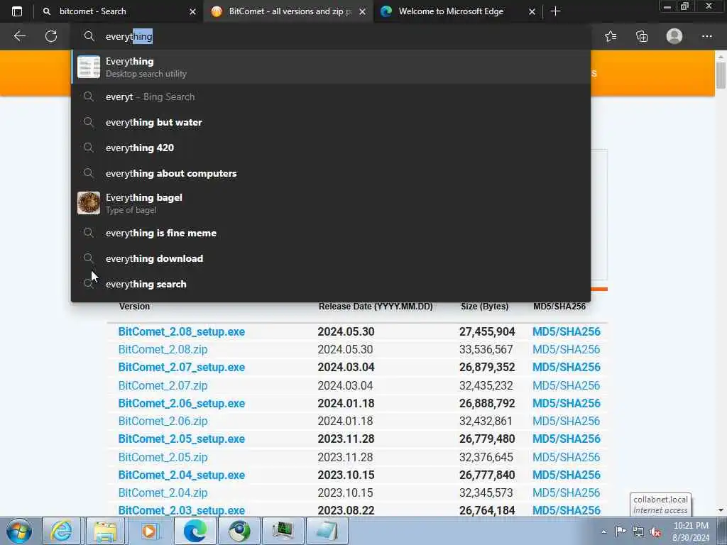Click the Release Date column header
This screenshot has height=545, width=727.
376,307
